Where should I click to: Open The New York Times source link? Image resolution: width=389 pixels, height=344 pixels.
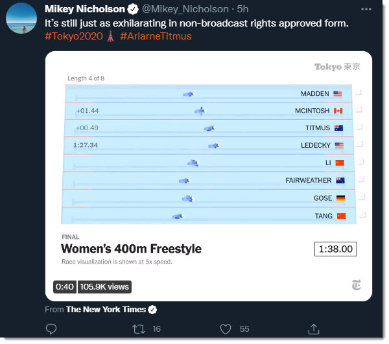tap(107, 310)
